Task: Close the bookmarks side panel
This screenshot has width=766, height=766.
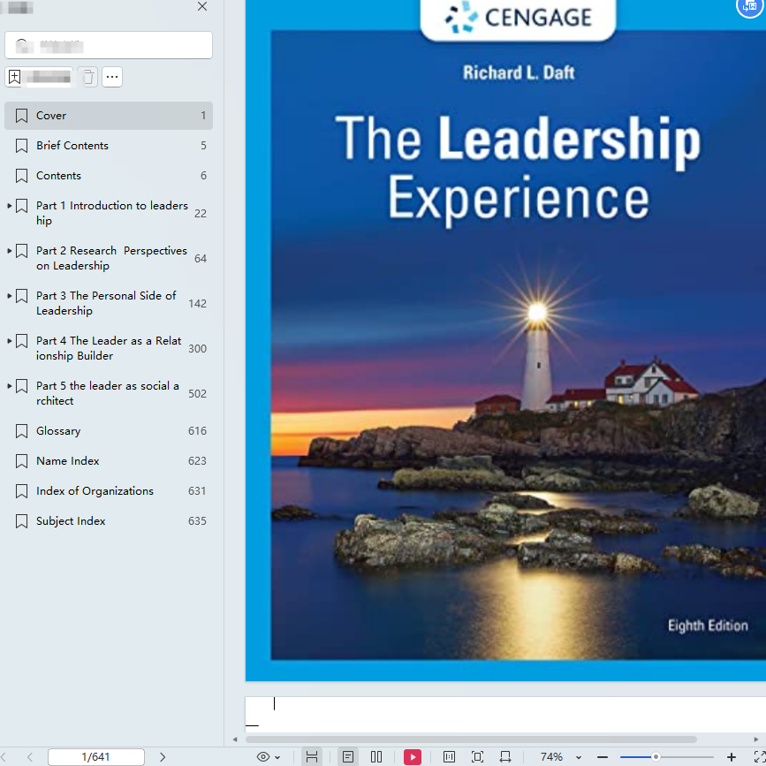Action: point(202,6)
